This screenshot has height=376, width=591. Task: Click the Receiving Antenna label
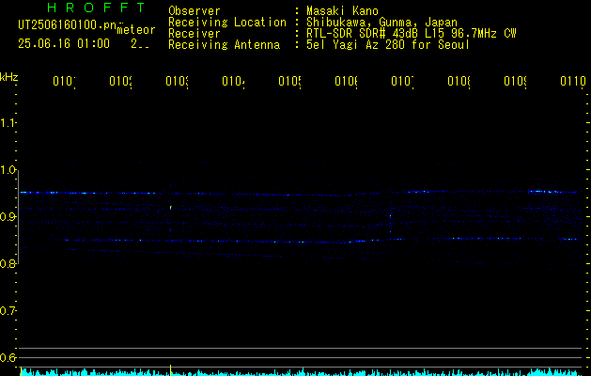(224, 45)
